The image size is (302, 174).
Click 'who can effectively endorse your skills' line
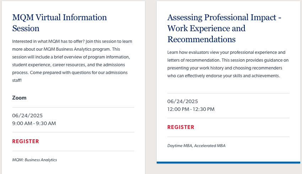click(x=223, y=76)
